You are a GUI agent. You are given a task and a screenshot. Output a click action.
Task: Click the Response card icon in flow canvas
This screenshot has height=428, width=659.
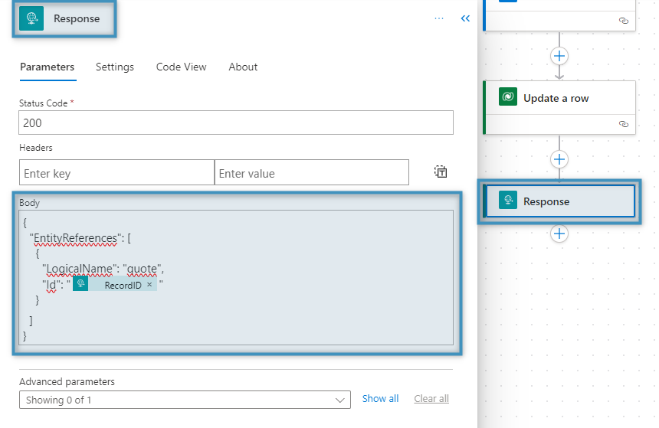coord(508,200)
